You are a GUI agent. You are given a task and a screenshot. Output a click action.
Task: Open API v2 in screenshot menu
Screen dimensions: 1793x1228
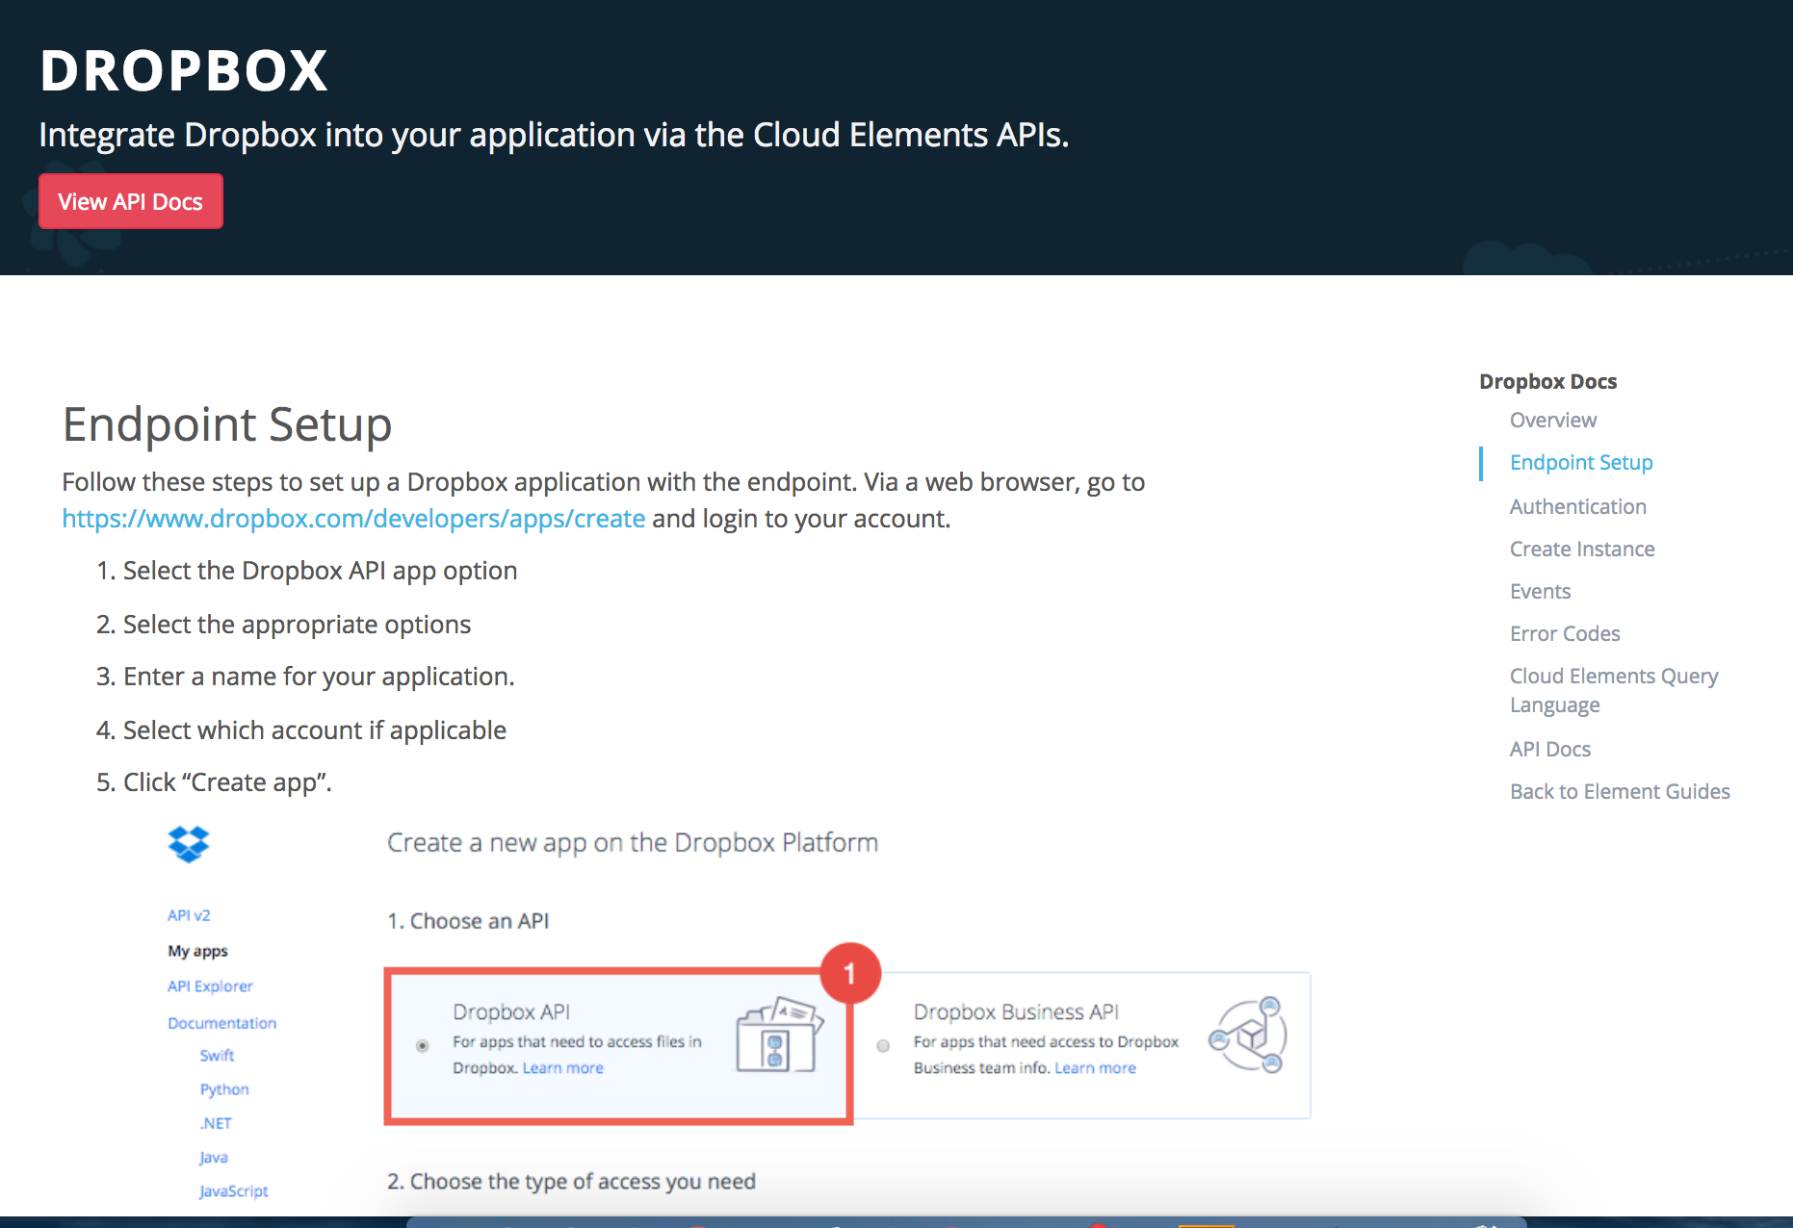tap(189, 915)
